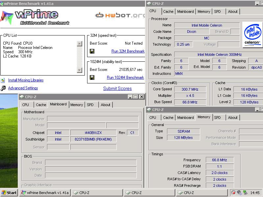Open the Windows Start menu

[9, 193]
